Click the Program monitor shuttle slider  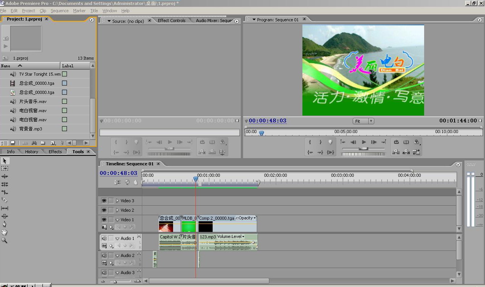[x=364, y=148]
